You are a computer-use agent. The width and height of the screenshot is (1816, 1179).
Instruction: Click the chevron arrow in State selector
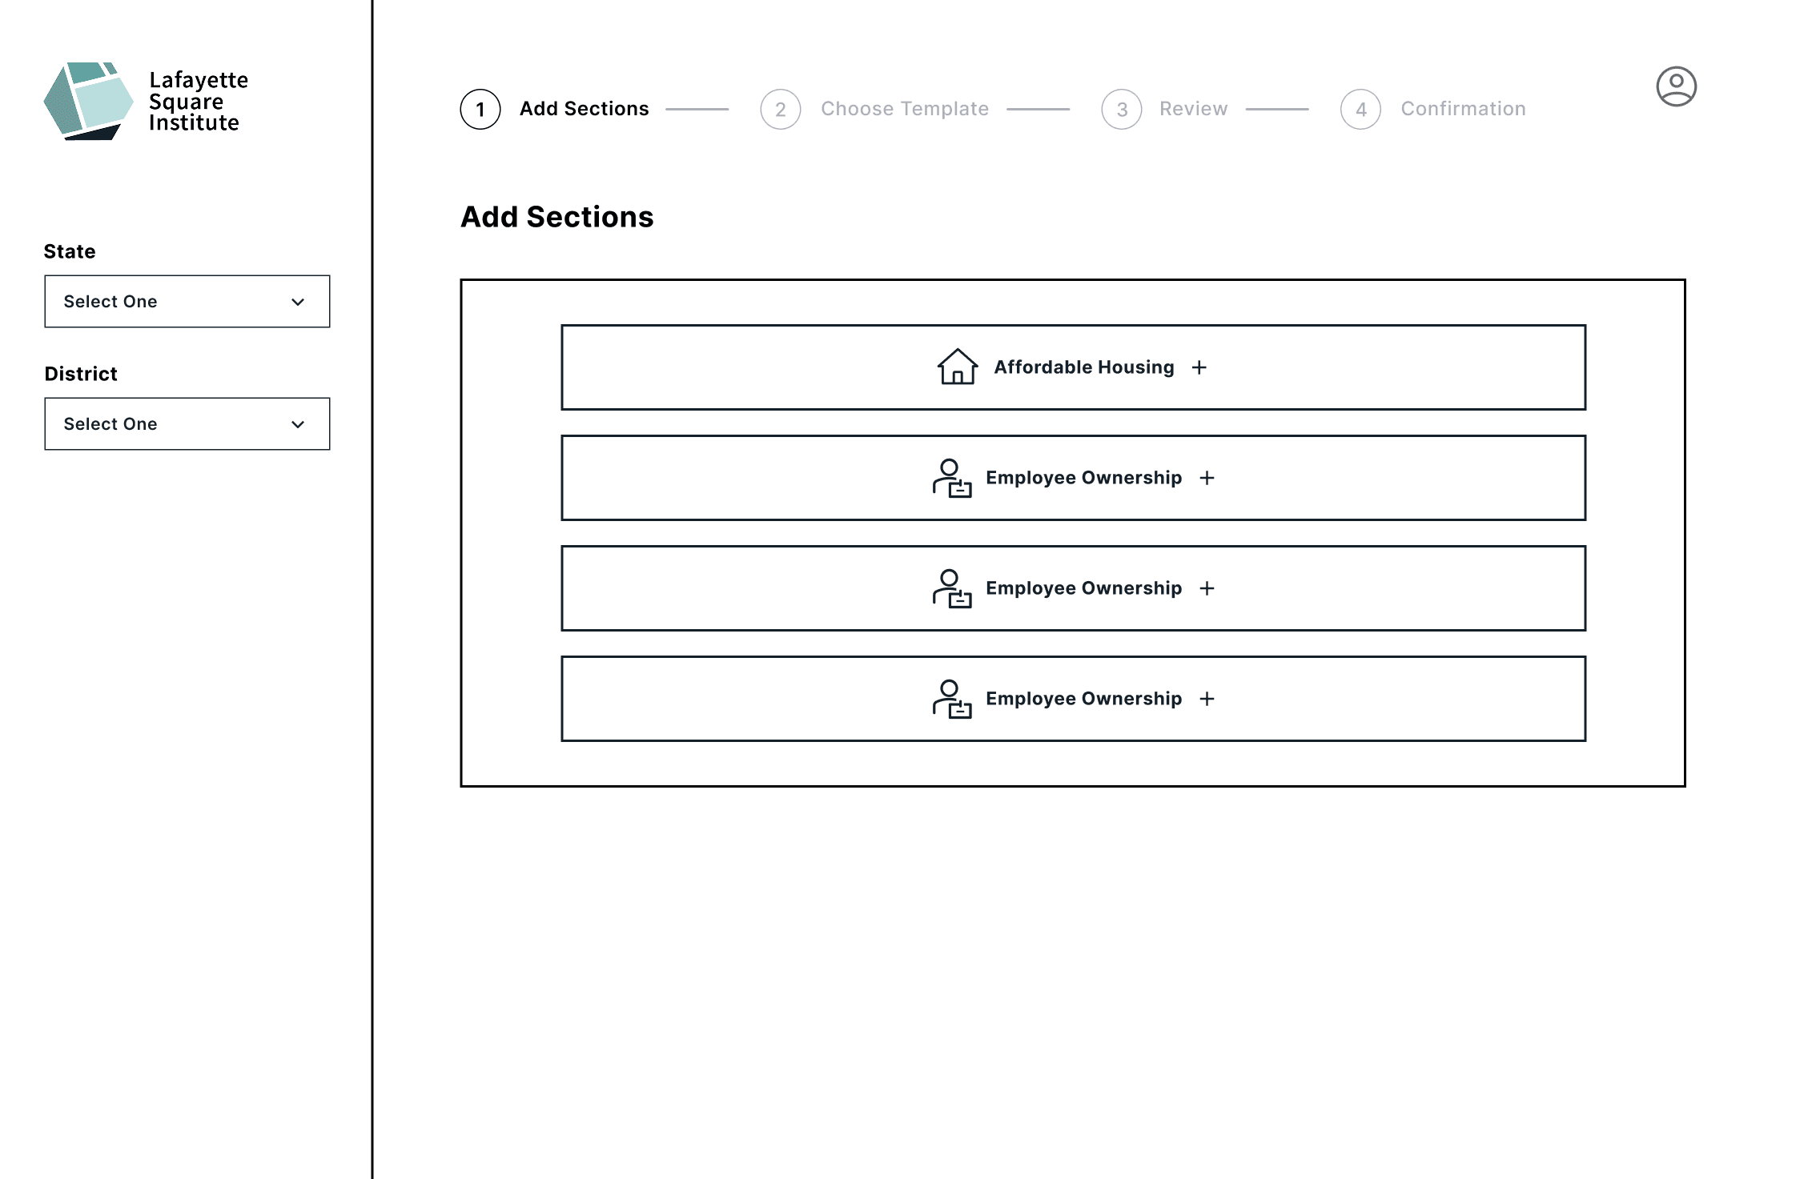coord(298,302)
